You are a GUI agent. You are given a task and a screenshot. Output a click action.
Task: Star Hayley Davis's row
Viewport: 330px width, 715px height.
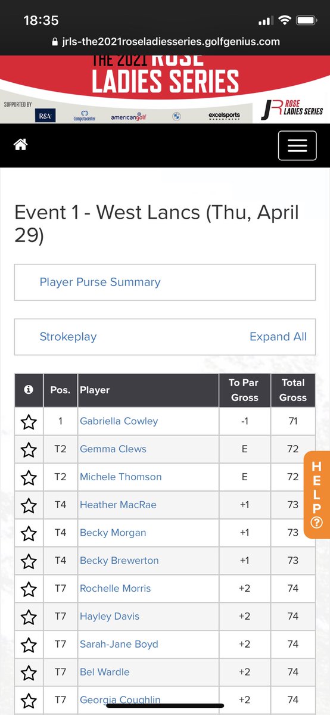29,617
